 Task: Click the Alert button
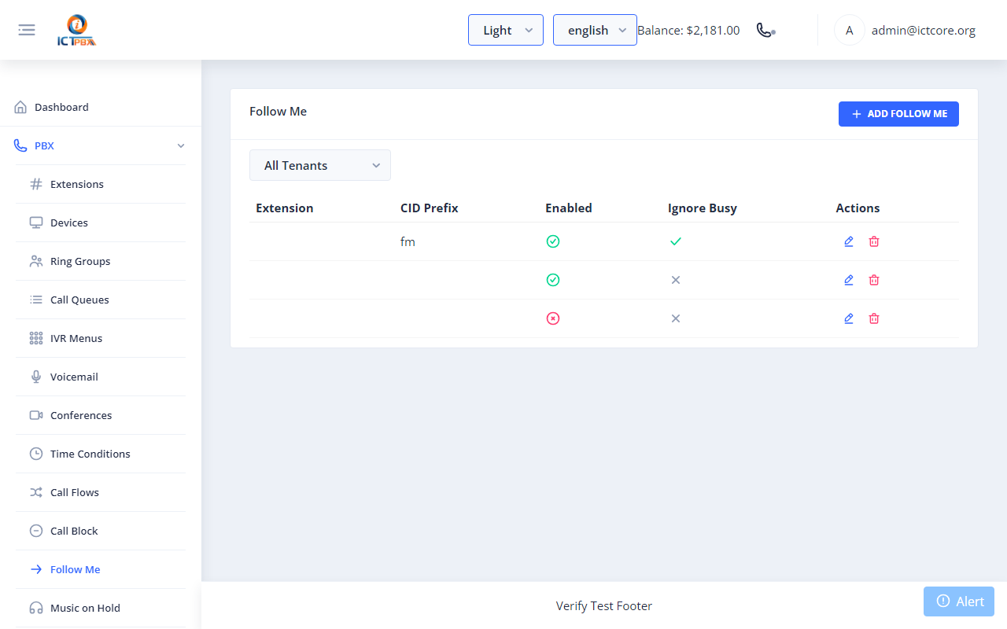click(959, 601)
